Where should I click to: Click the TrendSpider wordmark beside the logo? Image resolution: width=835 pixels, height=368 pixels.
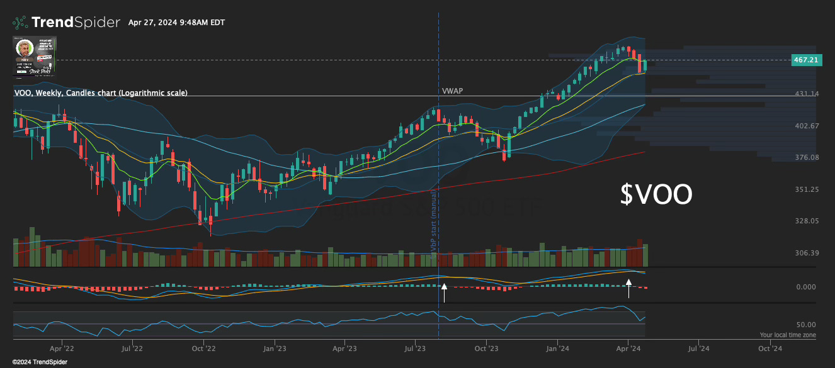click(x=76, y=23)
